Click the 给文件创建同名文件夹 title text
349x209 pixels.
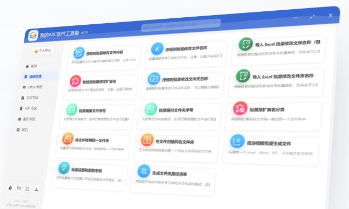click(174, 142)
